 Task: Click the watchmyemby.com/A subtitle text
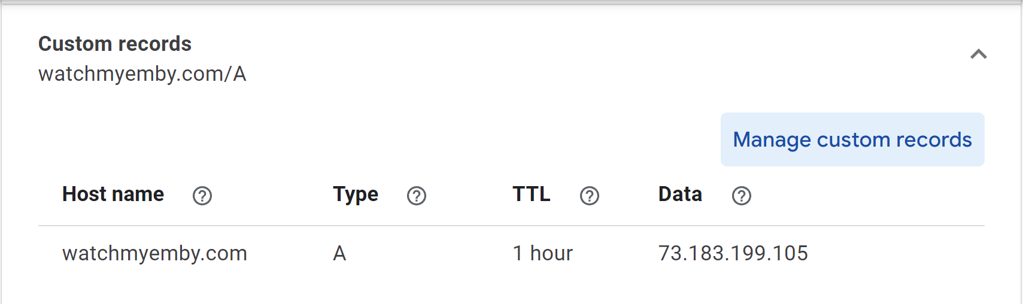pyautogui.click(x=142, y=74)
